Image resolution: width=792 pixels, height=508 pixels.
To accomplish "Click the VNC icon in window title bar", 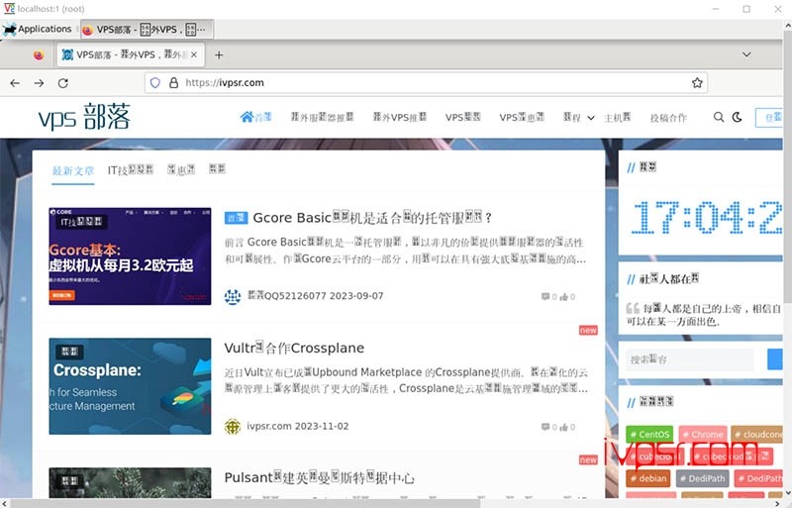I will pos(9,9).
